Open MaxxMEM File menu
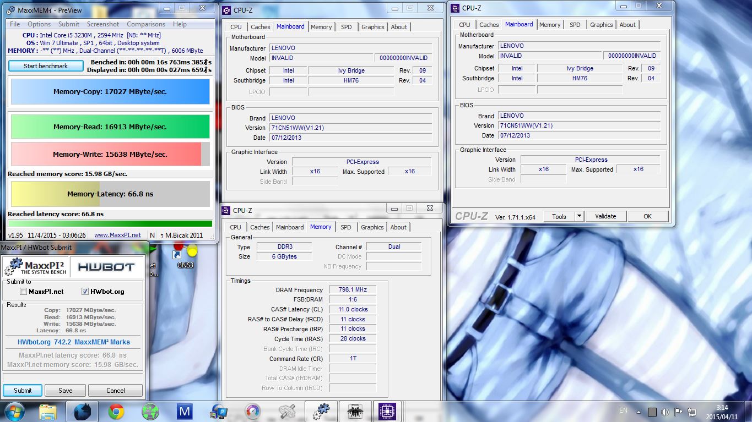This screenshot has width=752, height=422. [15, 24]
